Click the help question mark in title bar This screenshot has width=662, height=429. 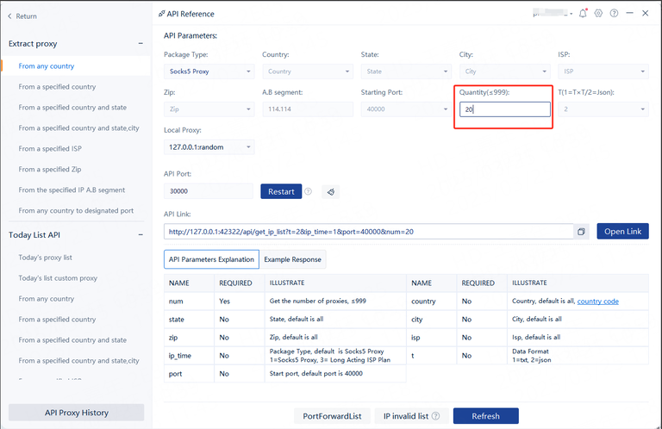[x=614, y=14]
